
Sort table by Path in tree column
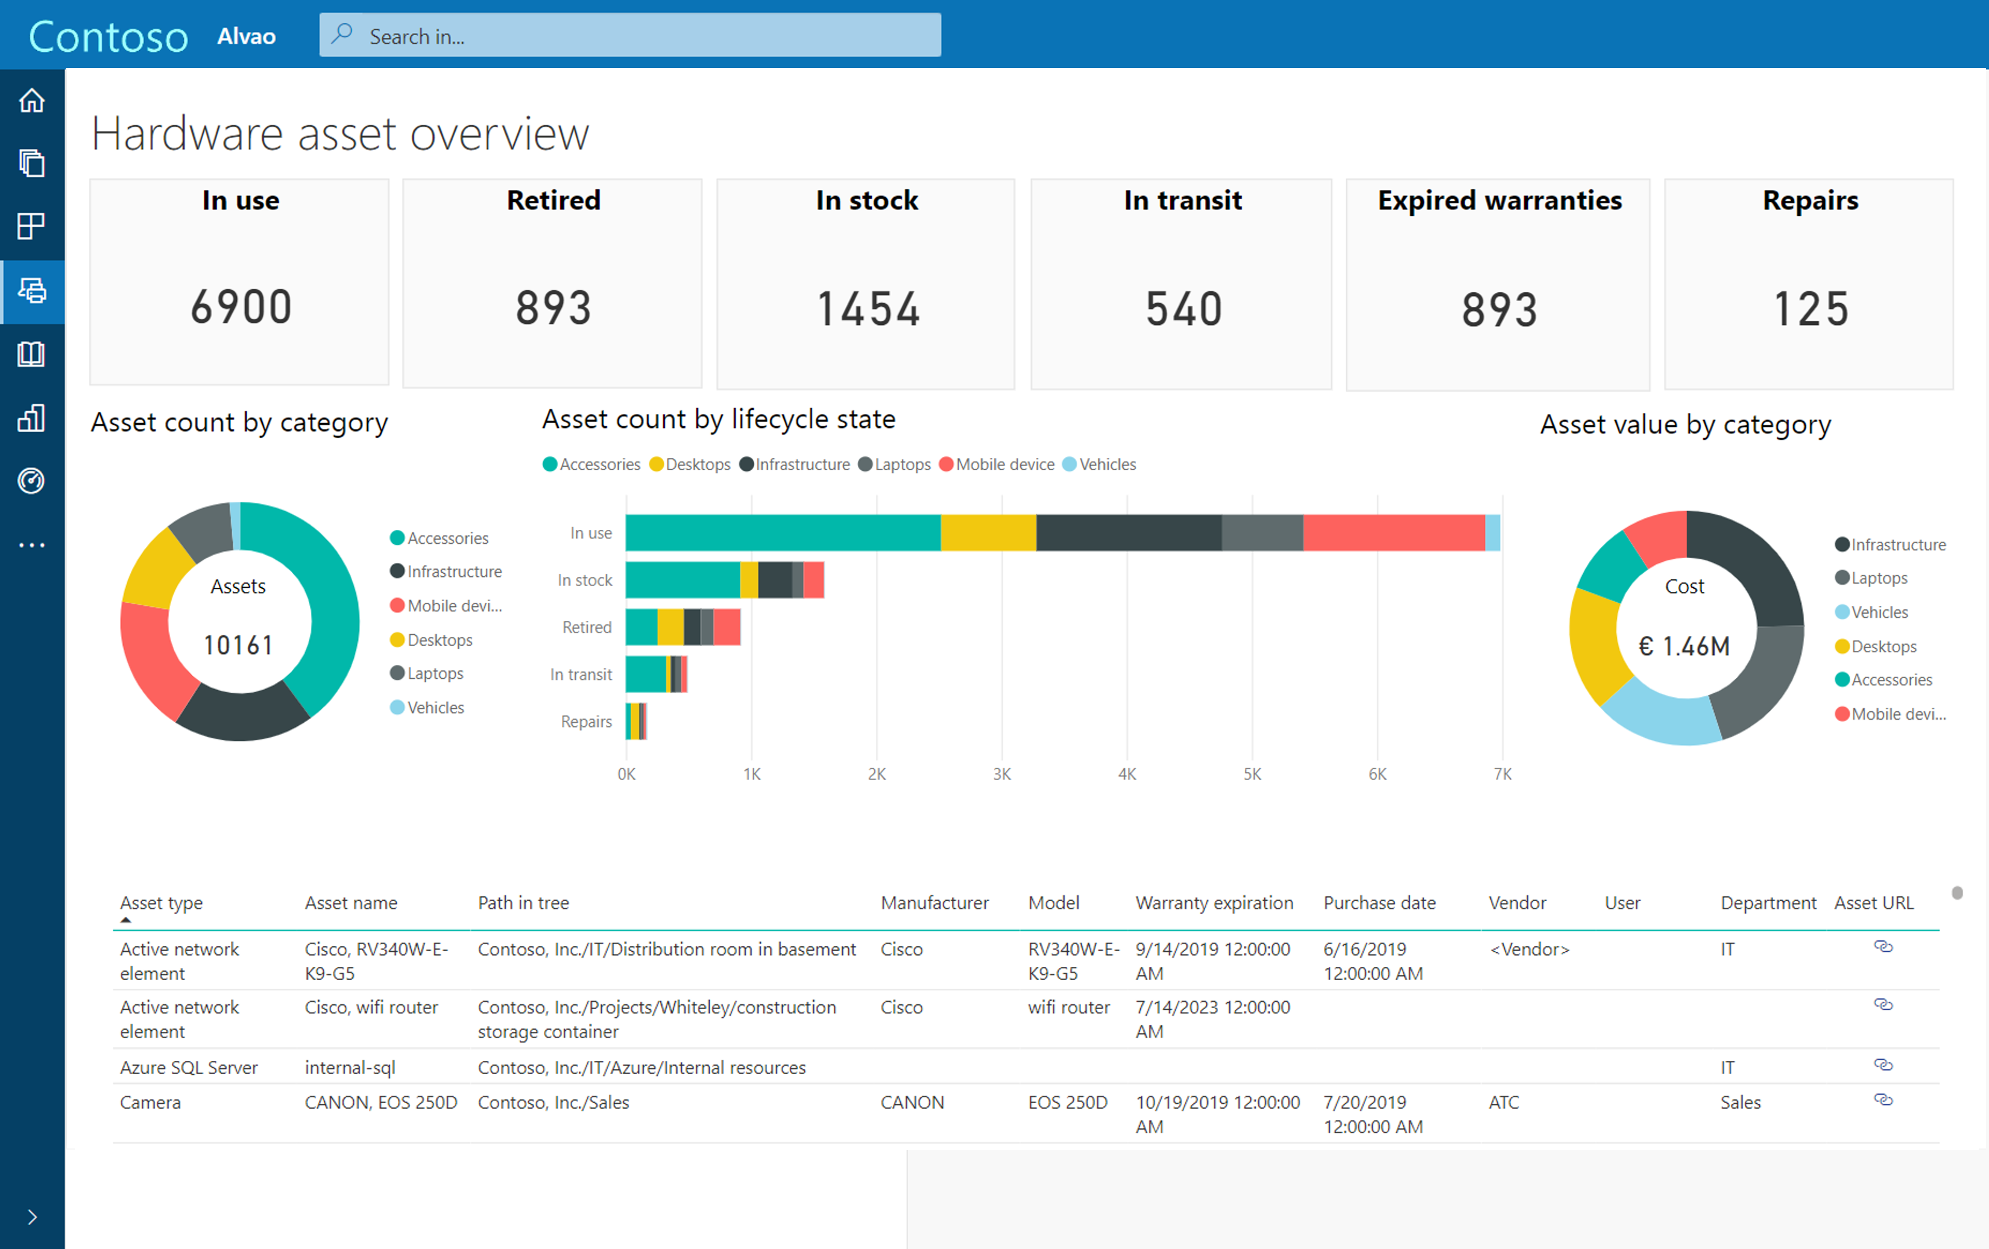point(523,903)
